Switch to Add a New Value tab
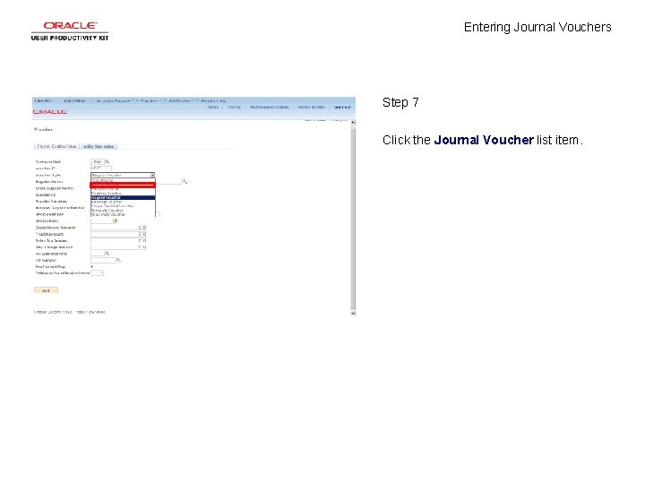The image size is (645, 484). [99, 146]
